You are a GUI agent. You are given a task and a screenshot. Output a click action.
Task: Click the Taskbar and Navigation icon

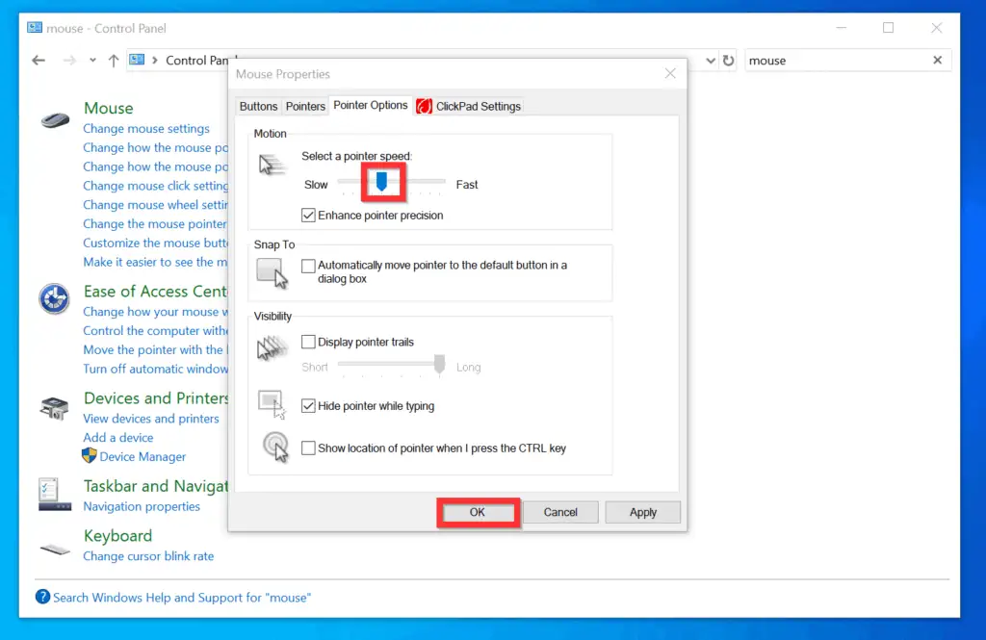coord(55,494)
